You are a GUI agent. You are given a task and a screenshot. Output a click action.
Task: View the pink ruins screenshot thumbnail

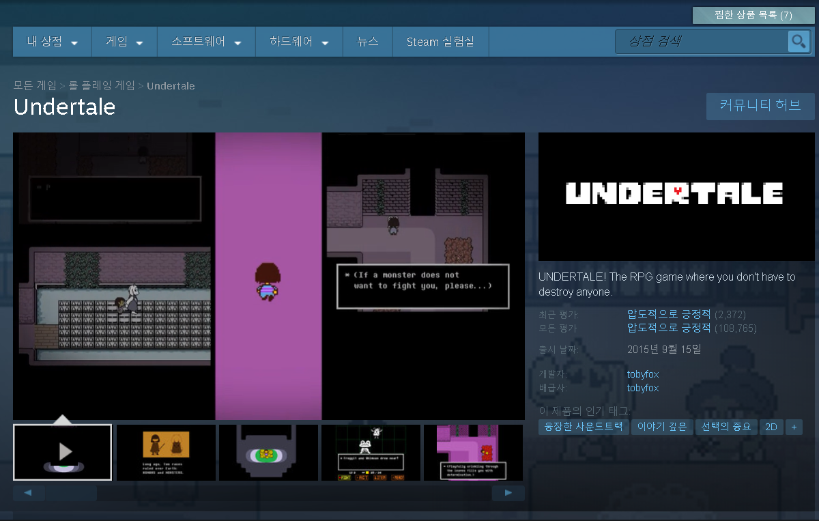tap(473, 453)
